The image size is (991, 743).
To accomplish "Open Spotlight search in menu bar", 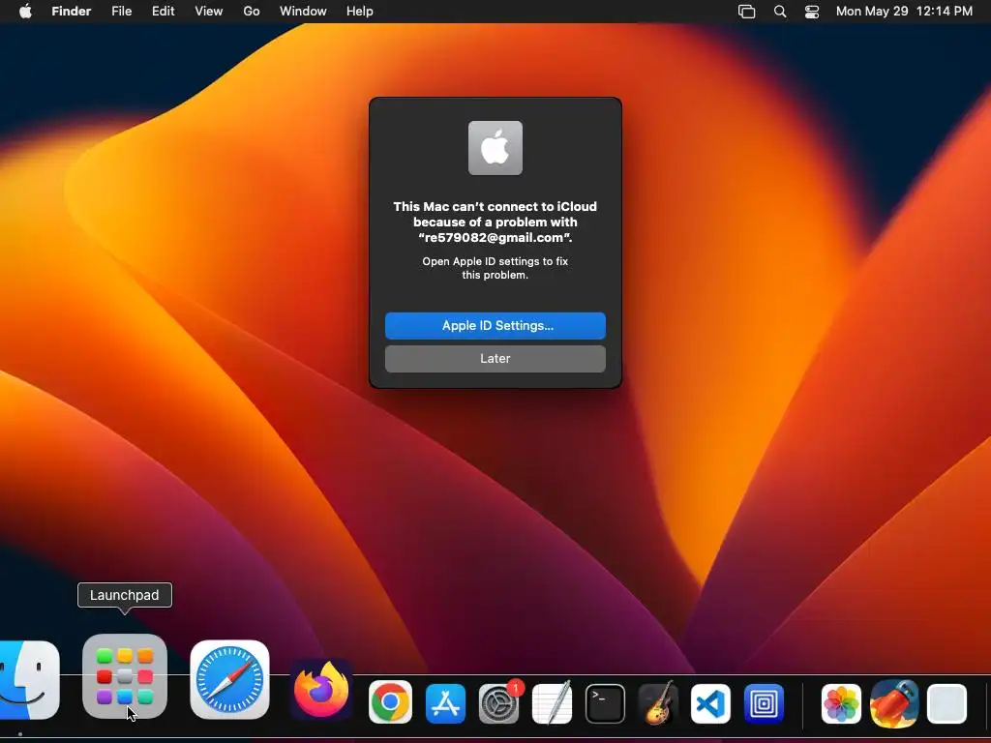I will point(781,12).
